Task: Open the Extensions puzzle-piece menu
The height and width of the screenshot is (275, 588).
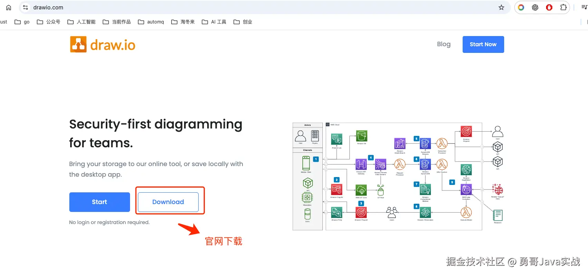Action: click(x=563, y=7)
